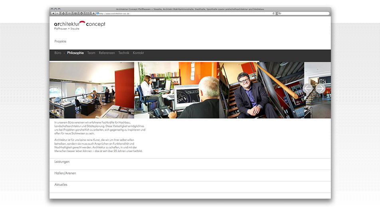Show bookmarks using the open-book icon
380x211 pixels.
click(x=75, y=13)
